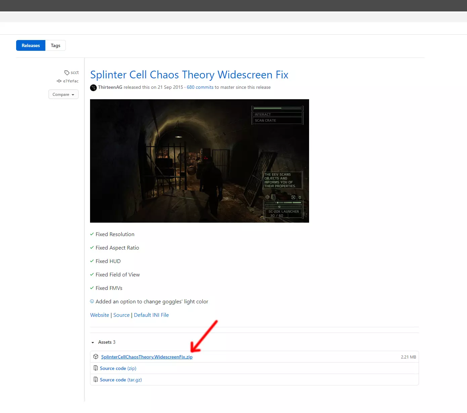Click the checkmark icon beside Fixed Resolution
The image size is (467, 413).
tap(92, 234)
